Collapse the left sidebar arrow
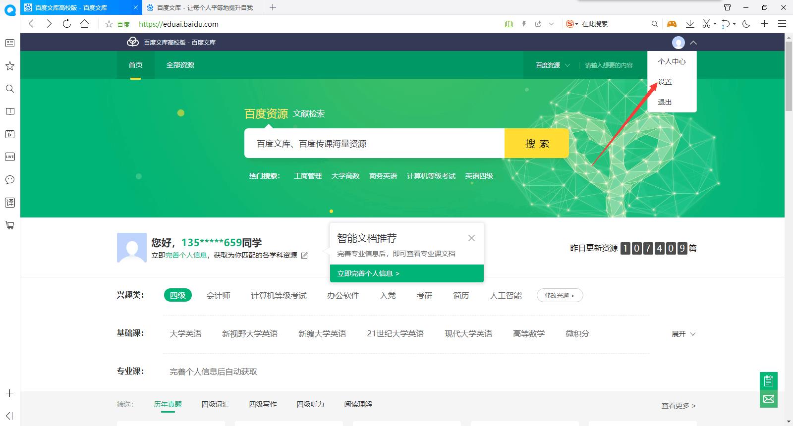The height and width of the screenshot is (426, 793). pyautogui.click(x=9, y=416)
